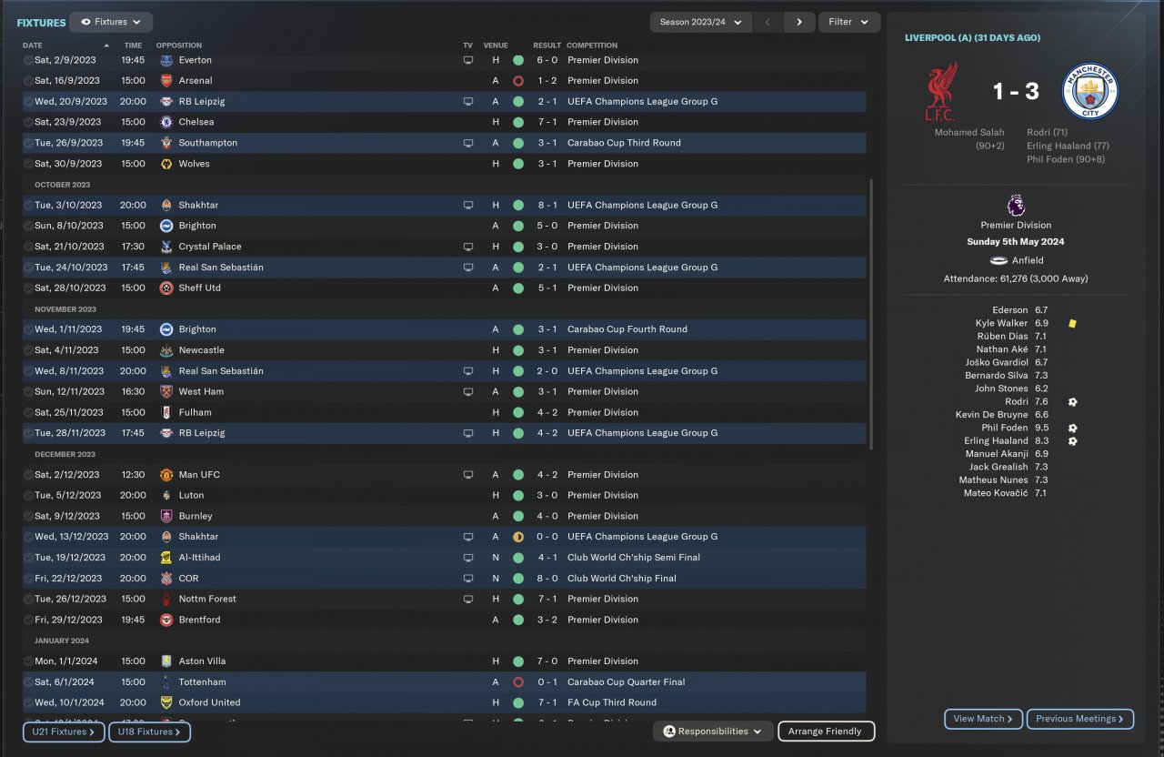
Task: Toggle the marker circle beside Sat, 2/9/2023
Action: 27,60
